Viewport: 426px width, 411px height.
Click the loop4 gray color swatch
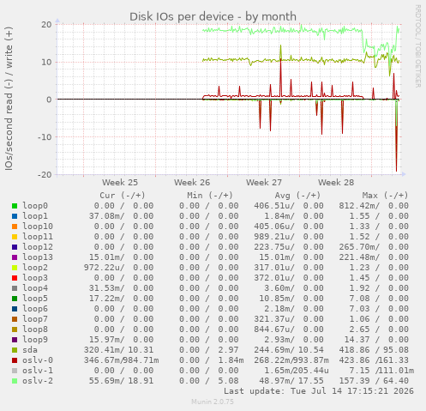click(15, 288)
